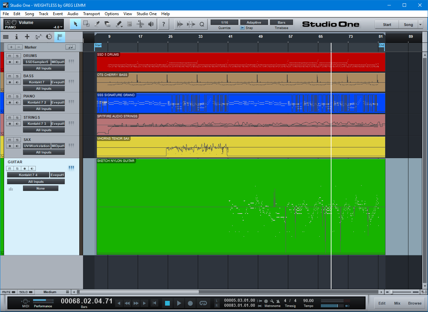Open instrument editor keyboard icon on DRUMS
This screenshot has width=428, height=312.
tap(71, 62)
